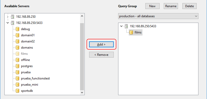
Task: Click the offline database icon
Action: coord(18,60)
